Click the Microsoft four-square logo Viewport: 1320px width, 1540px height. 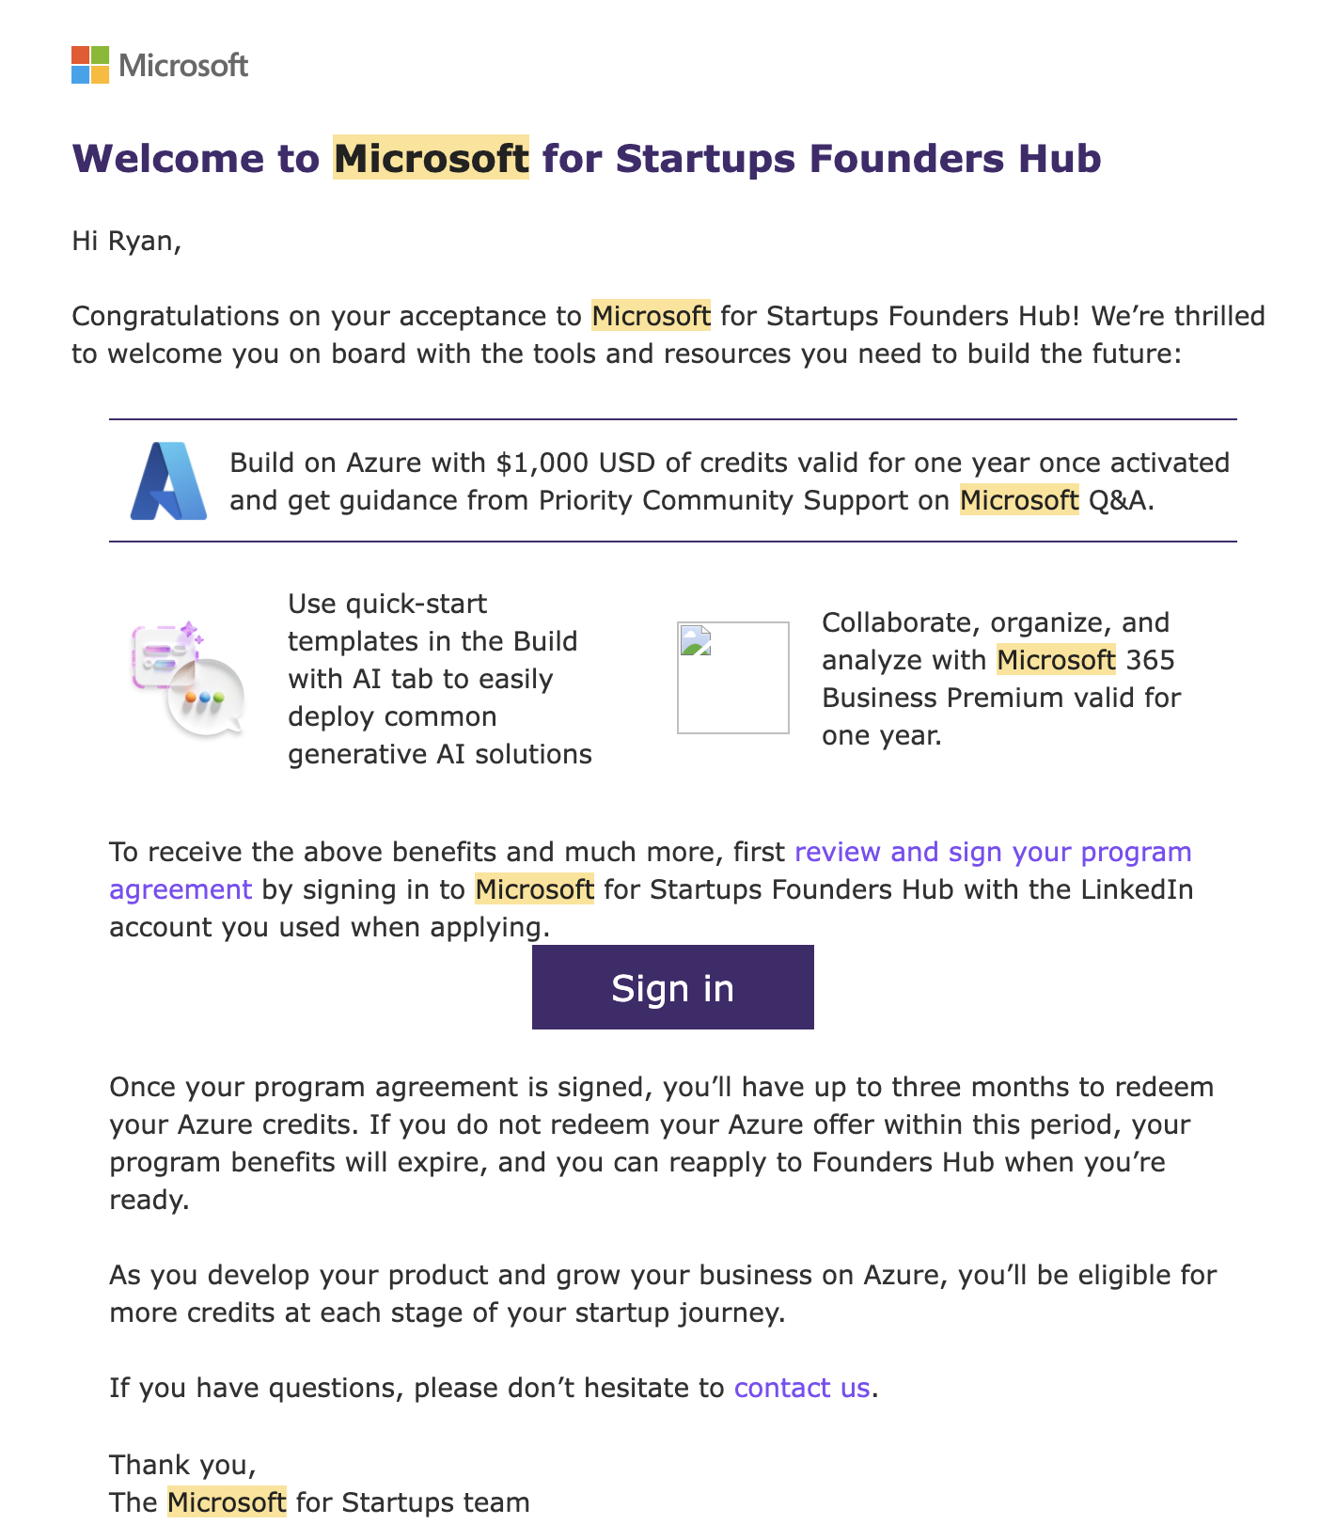point(90,65)
